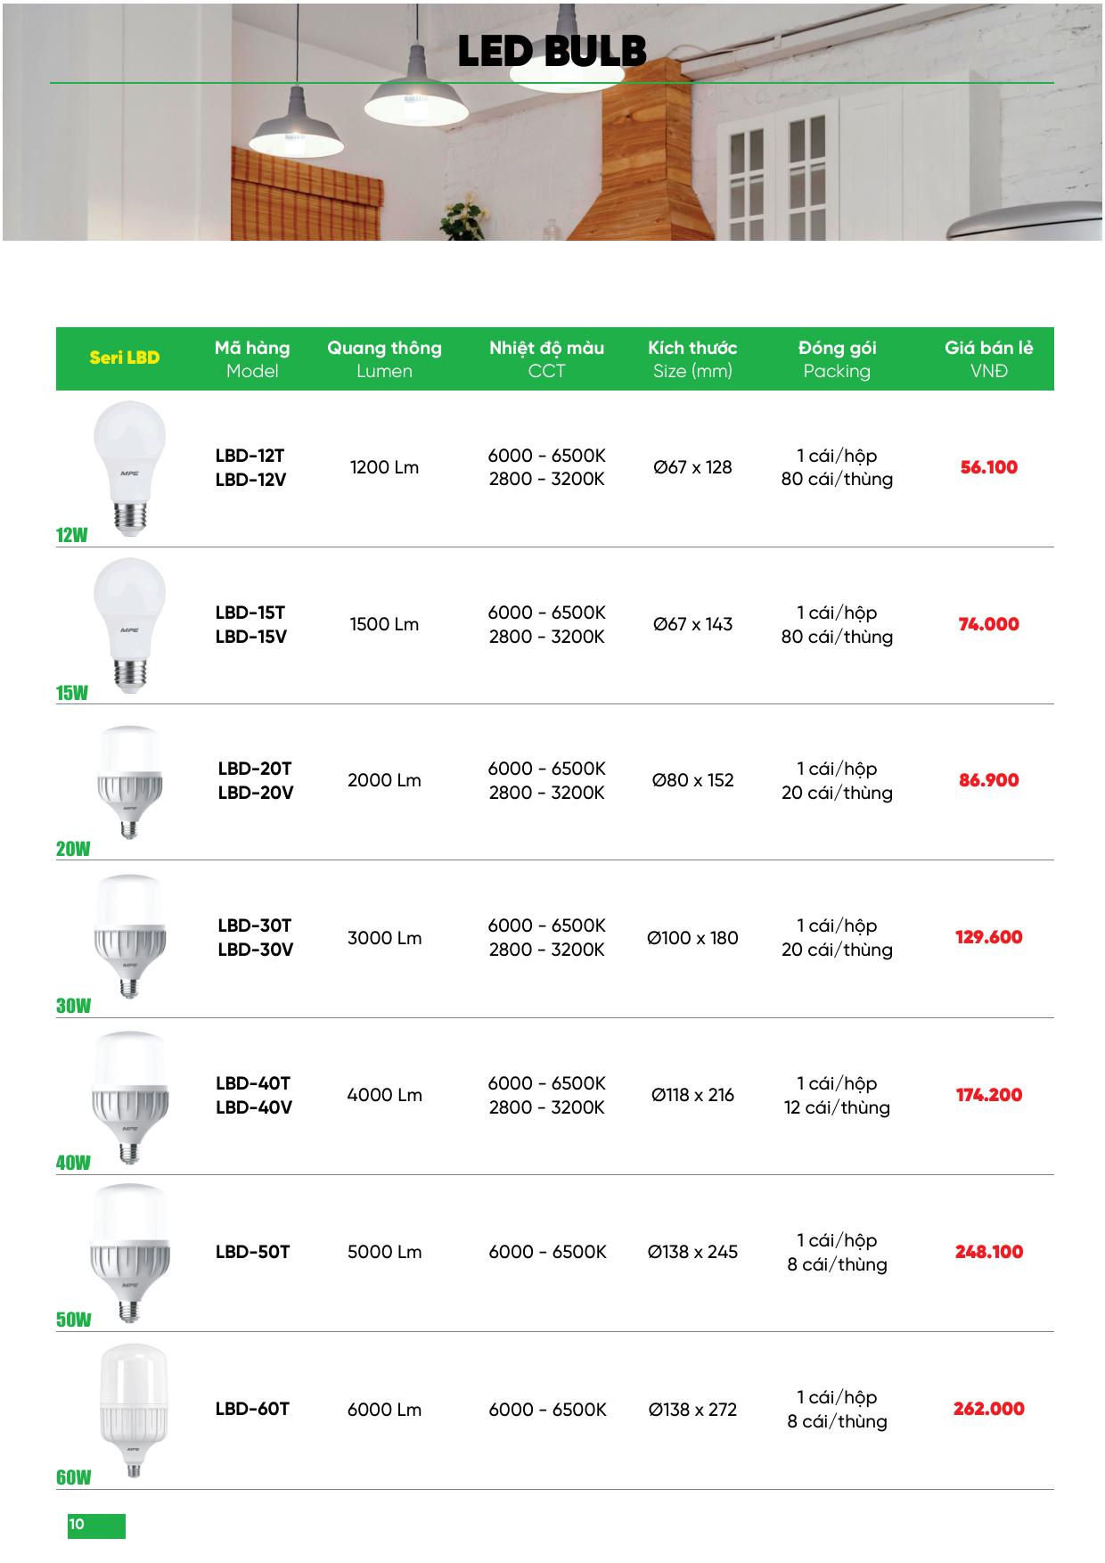Viewport: 1105px width, 1563px height.
Task: Select the 20W bulb product picture
Action: coord(130,781)
